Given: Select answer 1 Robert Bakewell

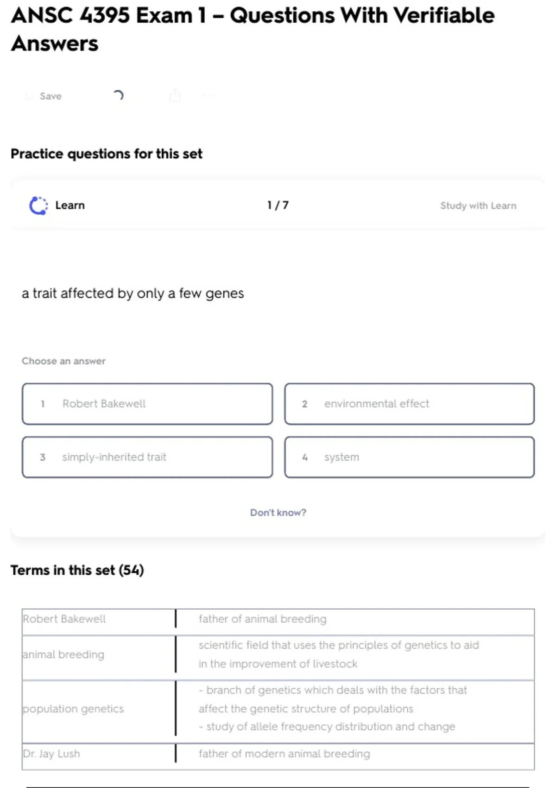Looking at the screenshot, I should point(147,404).
